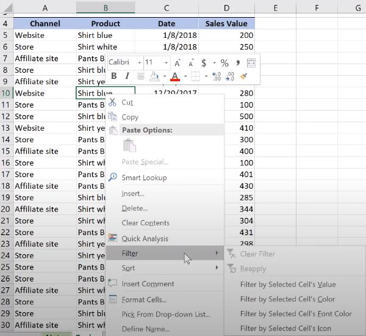This screenshot has width=366, height=336.
Task: Click Reapply in the Filter submenu
Action: (x=295, y=269)
